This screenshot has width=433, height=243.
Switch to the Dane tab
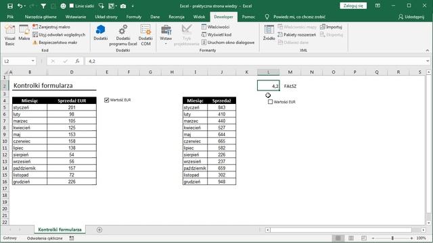click(x=155, y=17)
